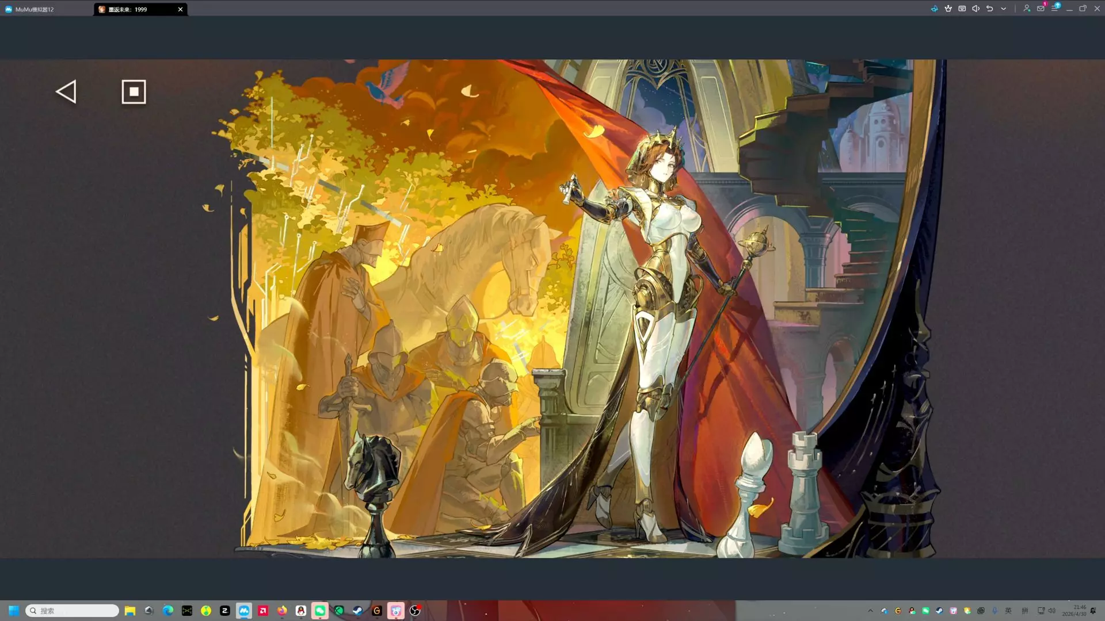This screenshot has width=1105, height=621.
Task: Open the crown VIP icon in the title bar
Action: (x=948, y=9)
